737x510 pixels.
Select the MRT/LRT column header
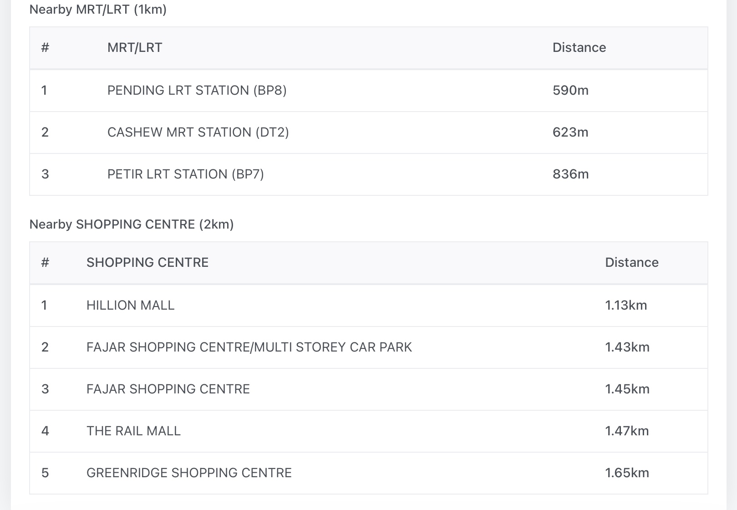point(135,48)
